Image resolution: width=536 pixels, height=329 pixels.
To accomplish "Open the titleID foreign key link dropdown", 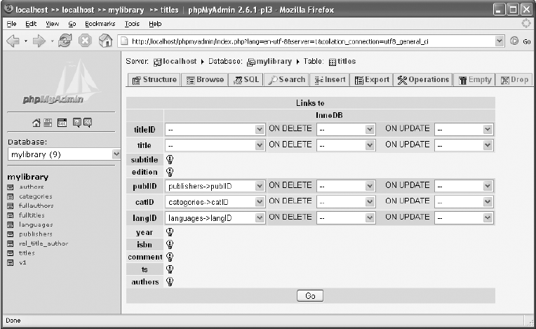I will click(215, 129).
